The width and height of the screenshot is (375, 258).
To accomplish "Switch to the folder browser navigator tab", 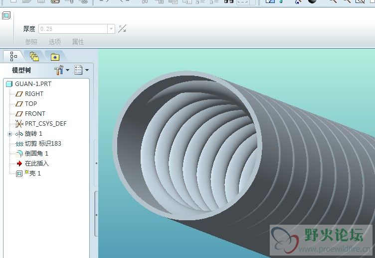I will 34,57.
